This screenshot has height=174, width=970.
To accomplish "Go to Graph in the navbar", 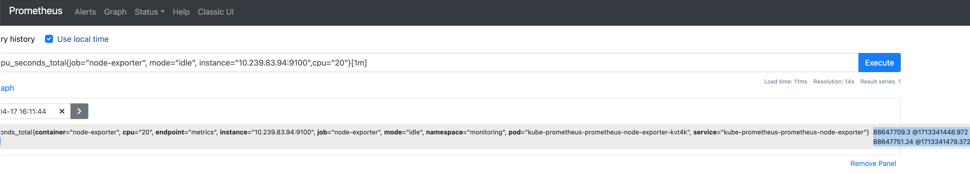I will tap(115, 12).
